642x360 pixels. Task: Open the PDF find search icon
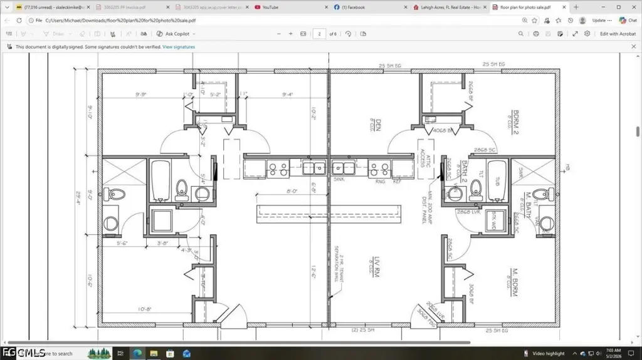tap(521, 34)
